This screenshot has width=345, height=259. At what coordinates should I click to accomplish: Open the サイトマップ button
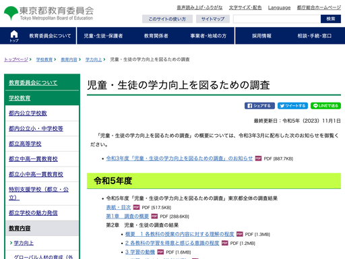coord(213,19)
